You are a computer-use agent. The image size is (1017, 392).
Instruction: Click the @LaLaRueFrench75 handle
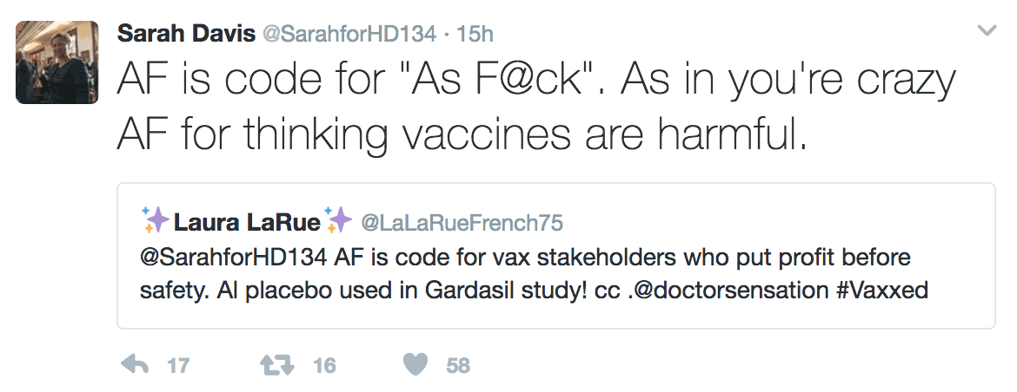[462, 223]
